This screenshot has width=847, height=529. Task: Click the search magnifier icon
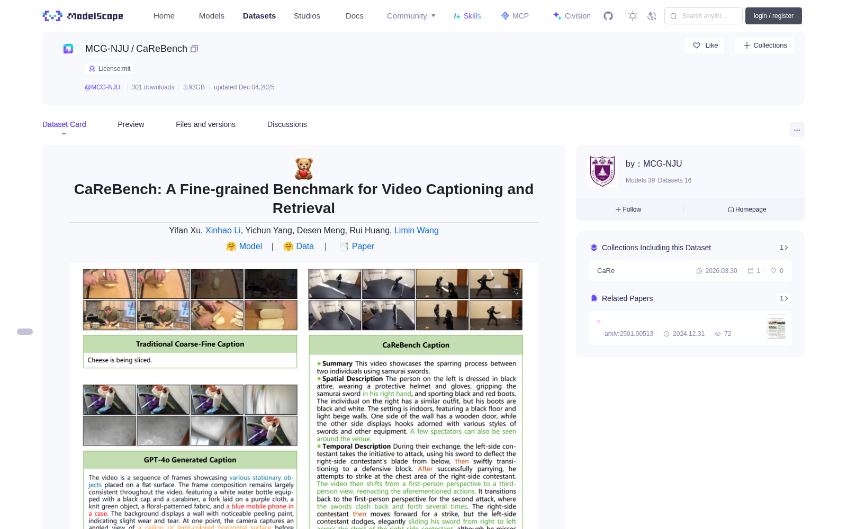pos(673,16)
